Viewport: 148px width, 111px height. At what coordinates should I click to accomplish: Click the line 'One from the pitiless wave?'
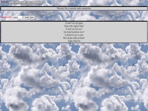click(x=74, y=32)
